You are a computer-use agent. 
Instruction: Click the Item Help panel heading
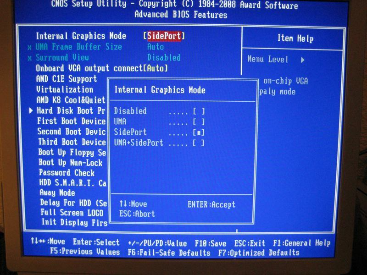[x=295, y=38]
